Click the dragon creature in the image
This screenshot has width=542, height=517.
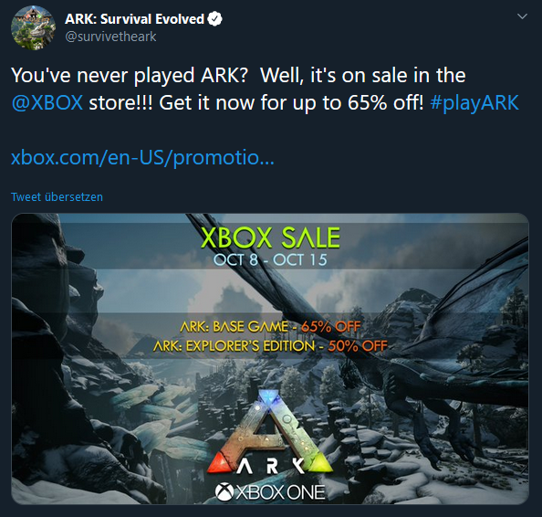pyautogui.click(x=415, y=329)
